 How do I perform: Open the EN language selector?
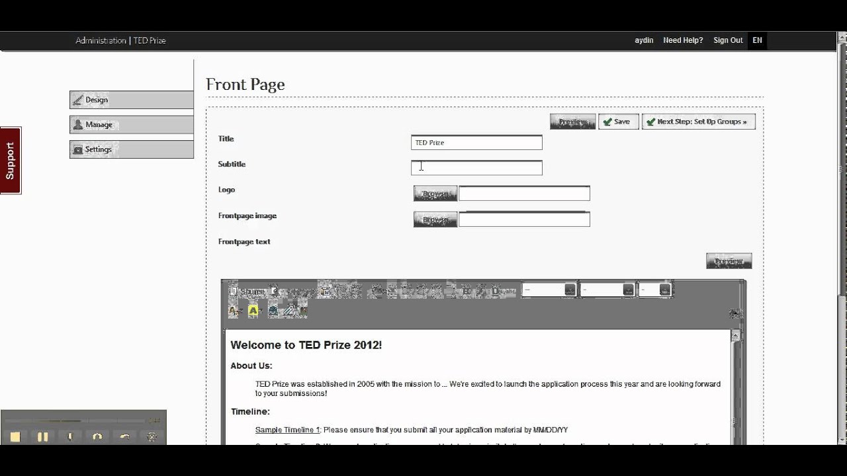point(757,40)
